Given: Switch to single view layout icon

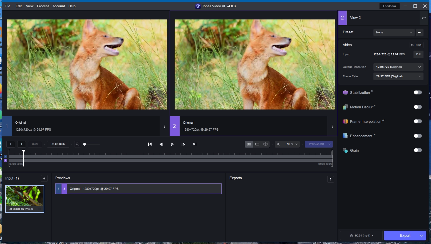Looking at the screenshot, I should (x=257, y=144).
